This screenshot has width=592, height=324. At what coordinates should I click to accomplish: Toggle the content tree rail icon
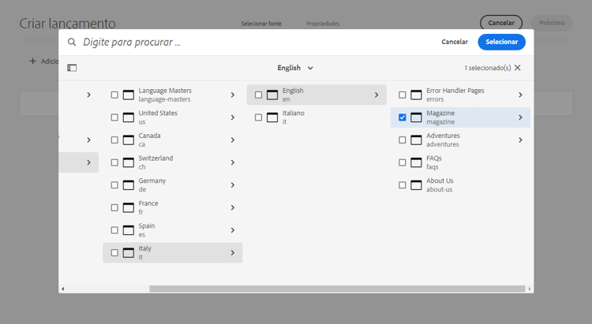(72, 68)
